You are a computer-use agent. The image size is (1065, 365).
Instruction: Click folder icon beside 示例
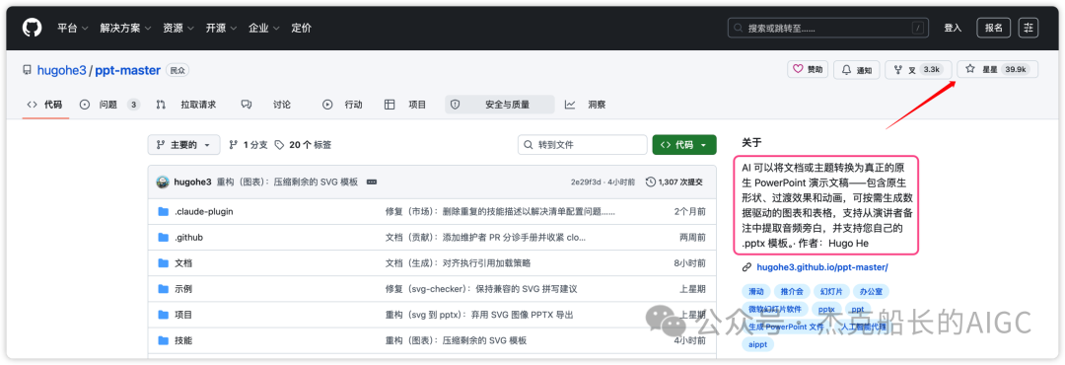[163, 289]
